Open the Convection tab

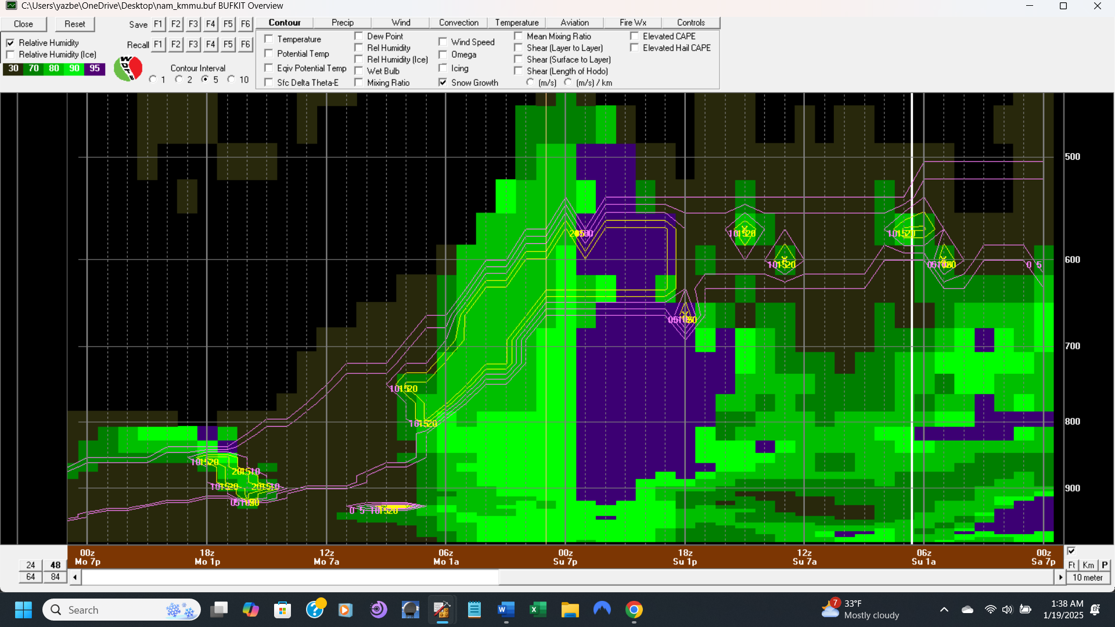tap(459, 23)
